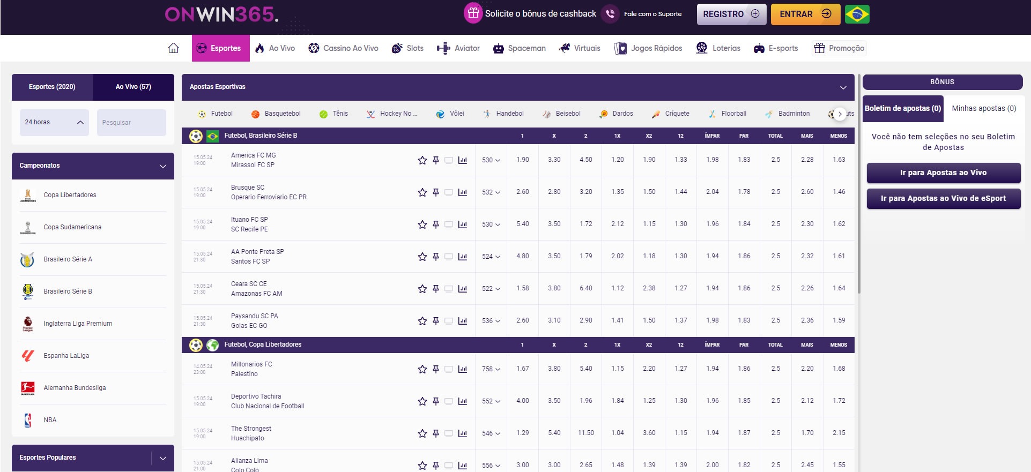
Task: Pin the AA Ponte Preta SP match
Action: click(436, 257)
